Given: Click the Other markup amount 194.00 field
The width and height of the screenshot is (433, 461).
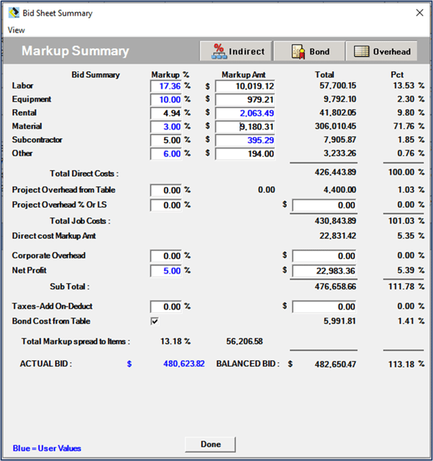Looking at the screenshot, I should click(245, 153).
